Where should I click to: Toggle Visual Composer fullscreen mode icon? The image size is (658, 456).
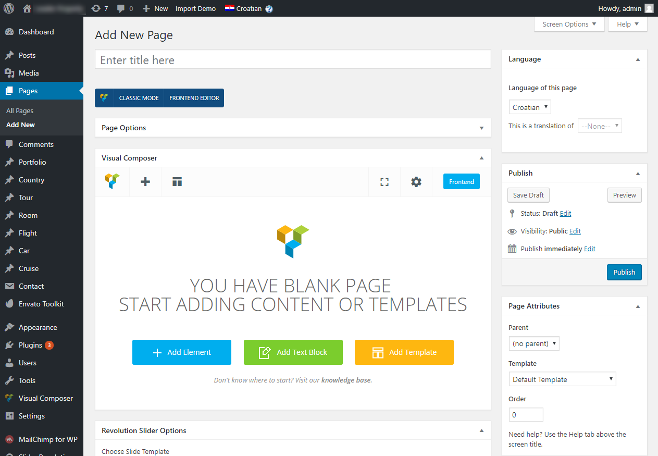pos(384,182)
